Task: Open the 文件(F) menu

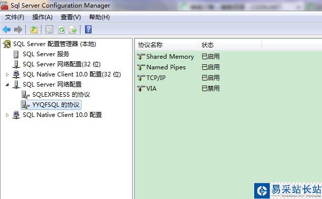Action: [x=15, y=17]
